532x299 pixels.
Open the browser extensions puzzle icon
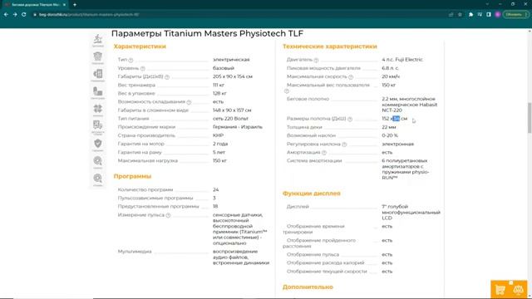click(471, 15)
